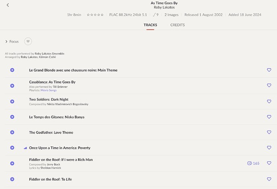Open Roby Lakatos arranger link

click(29, 57)
